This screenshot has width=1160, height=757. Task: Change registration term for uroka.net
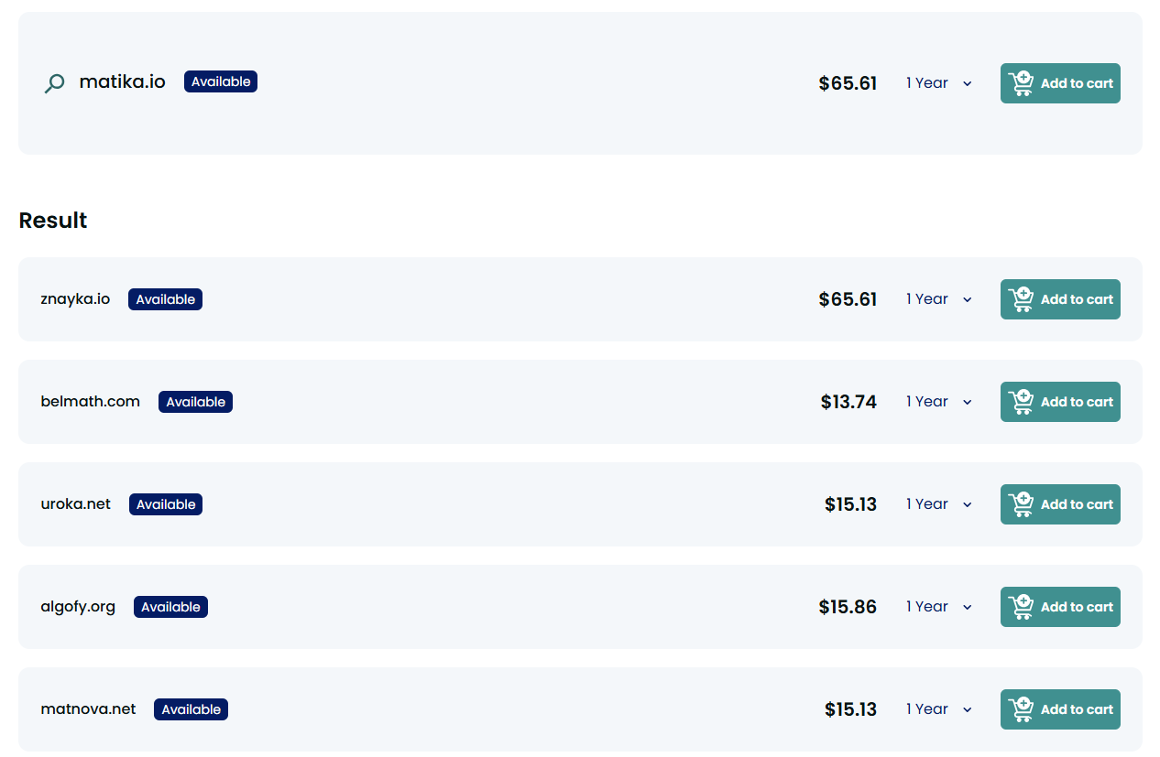pos(938,504)
